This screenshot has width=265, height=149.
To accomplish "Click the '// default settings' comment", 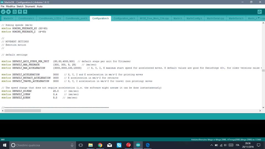I will point(14,55).
